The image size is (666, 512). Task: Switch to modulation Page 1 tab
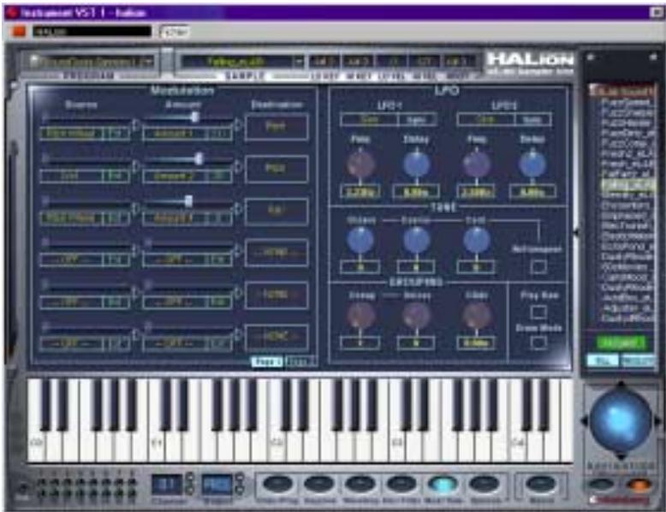coord(267,361)
